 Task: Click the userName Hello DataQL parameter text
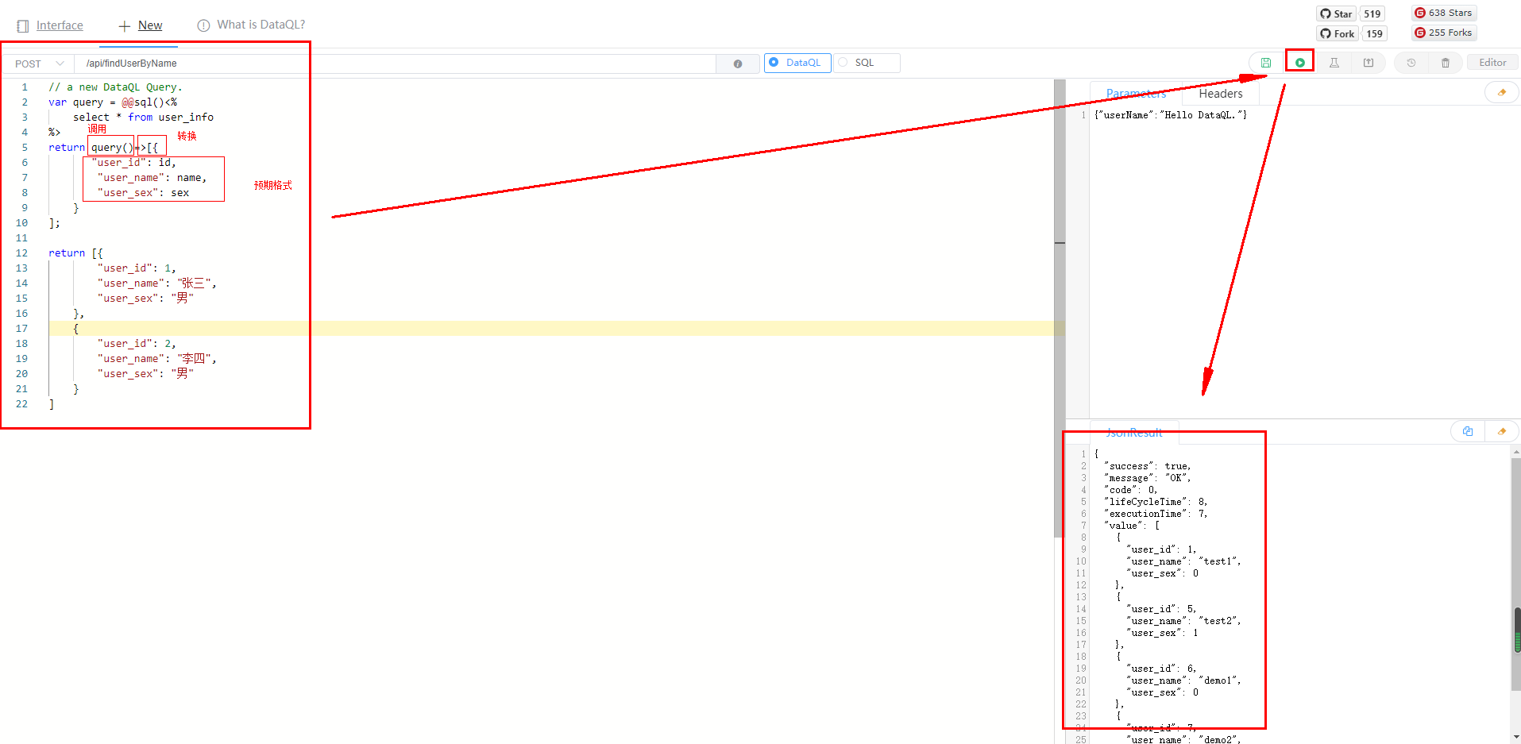1171,115
